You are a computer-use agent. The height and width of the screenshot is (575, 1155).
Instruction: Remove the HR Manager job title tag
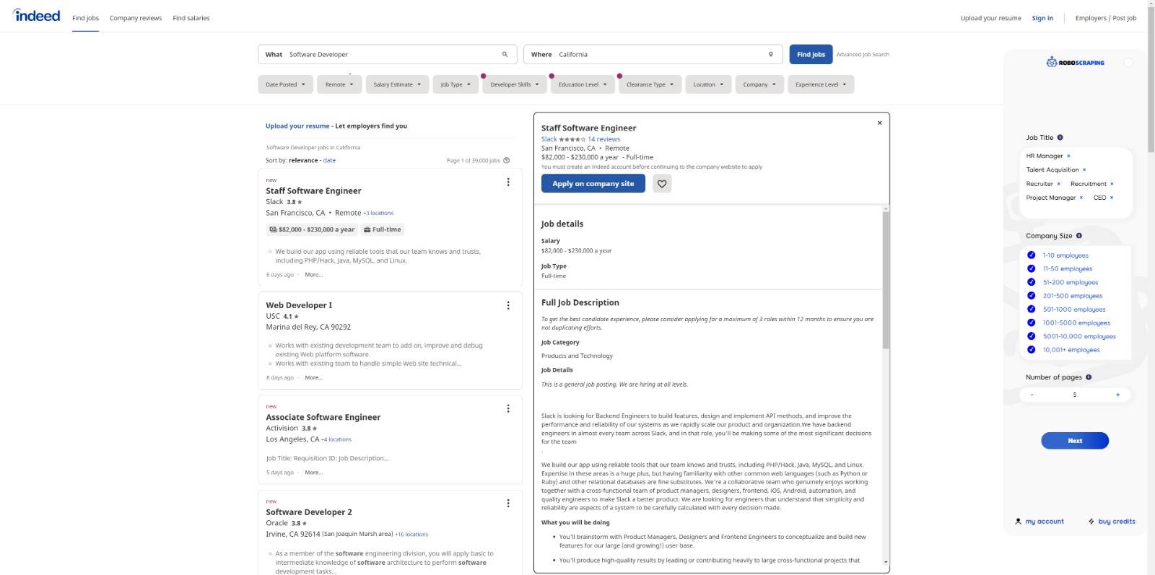(1068, 156)
